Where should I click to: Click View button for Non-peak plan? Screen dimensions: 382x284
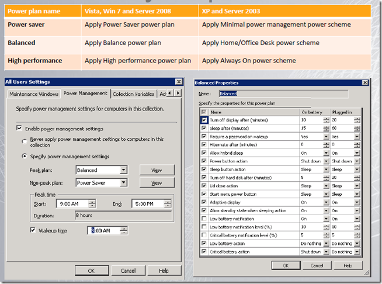pos(157,183)
